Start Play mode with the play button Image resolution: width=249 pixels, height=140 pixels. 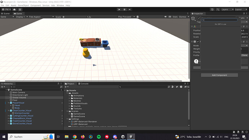pos(119,9)
